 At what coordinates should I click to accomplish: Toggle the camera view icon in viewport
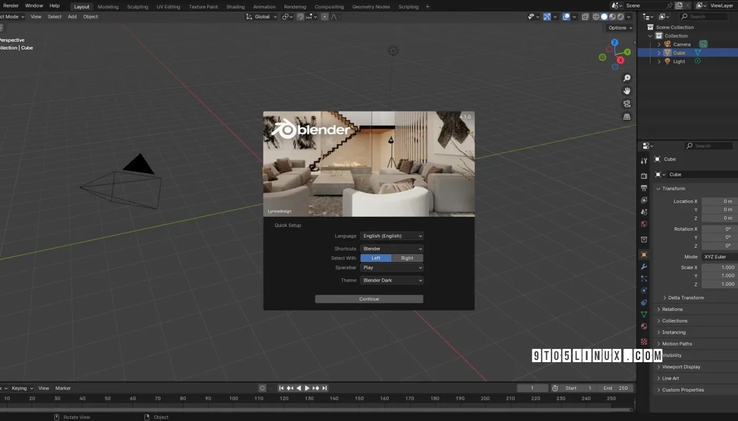[x=627, y=104]
